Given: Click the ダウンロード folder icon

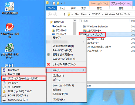Looking at the screenshot, I should [x=53, y=30].
